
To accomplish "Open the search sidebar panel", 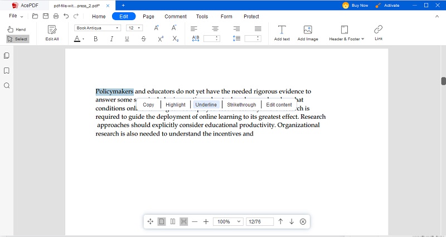I will (7, 85).
